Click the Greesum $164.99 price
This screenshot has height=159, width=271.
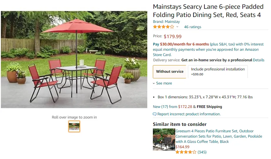[182, 147]
